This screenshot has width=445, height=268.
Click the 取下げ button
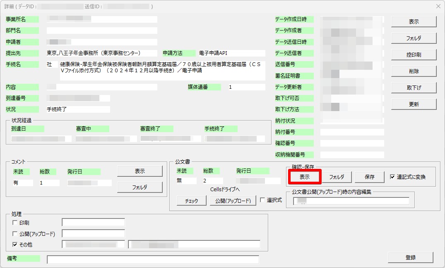coord(414,88)
